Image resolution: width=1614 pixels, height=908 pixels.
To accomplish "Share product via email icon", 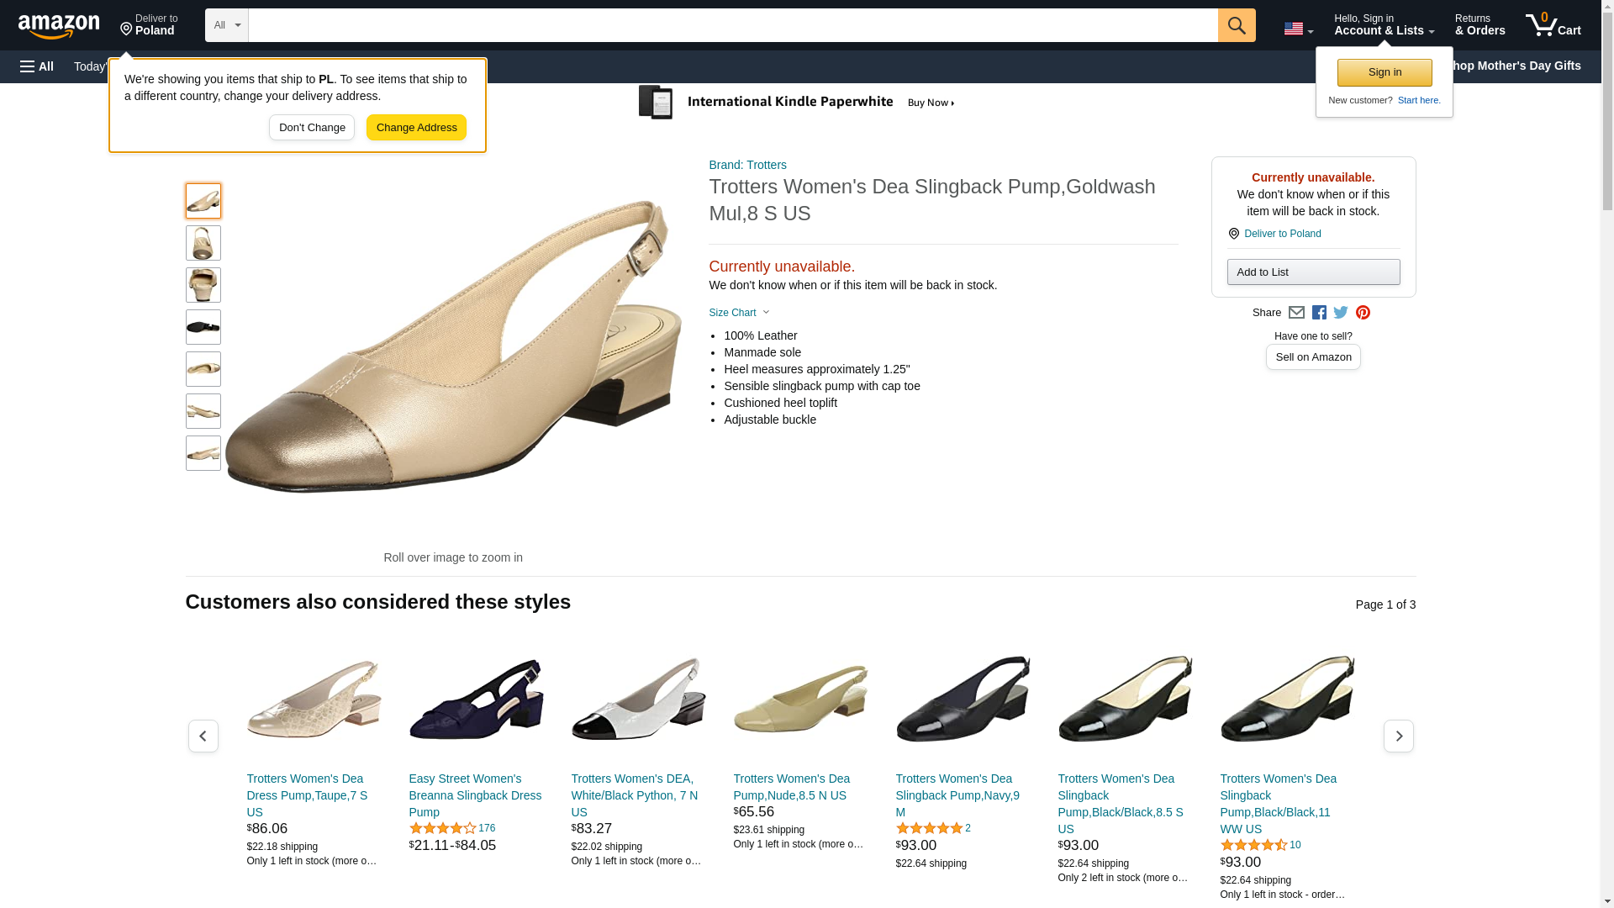I will point(1296,313).
